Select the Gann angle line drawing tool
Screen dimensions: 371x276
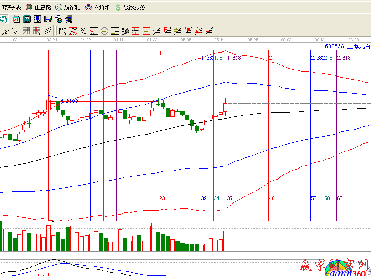(x=6, y=31)
